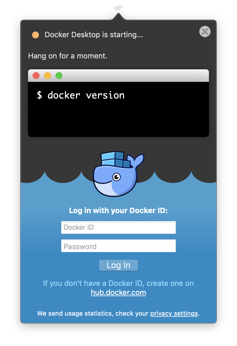
Task: Click the "Docker Desktop is starting..." text
Action: [94, 35]
